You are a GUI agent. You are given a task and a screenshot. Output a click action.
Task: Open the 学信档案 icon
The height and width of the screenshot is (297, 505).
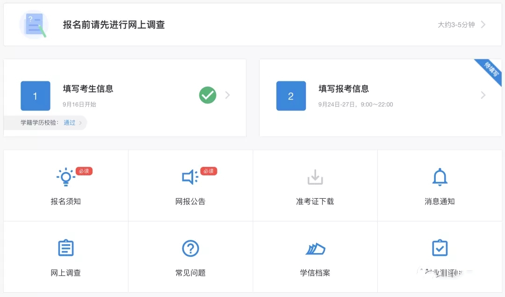coord(315,249)
